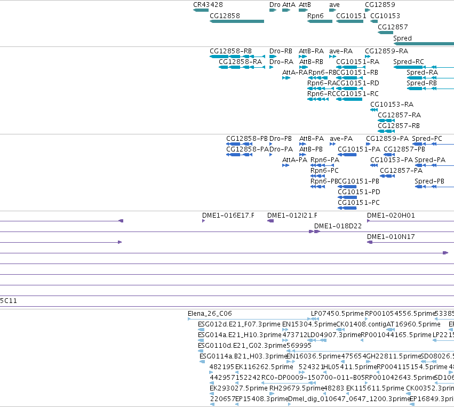Screen dimensions: 454x407
Task: Select transcript ave-RA
Action: click(333, 57)
